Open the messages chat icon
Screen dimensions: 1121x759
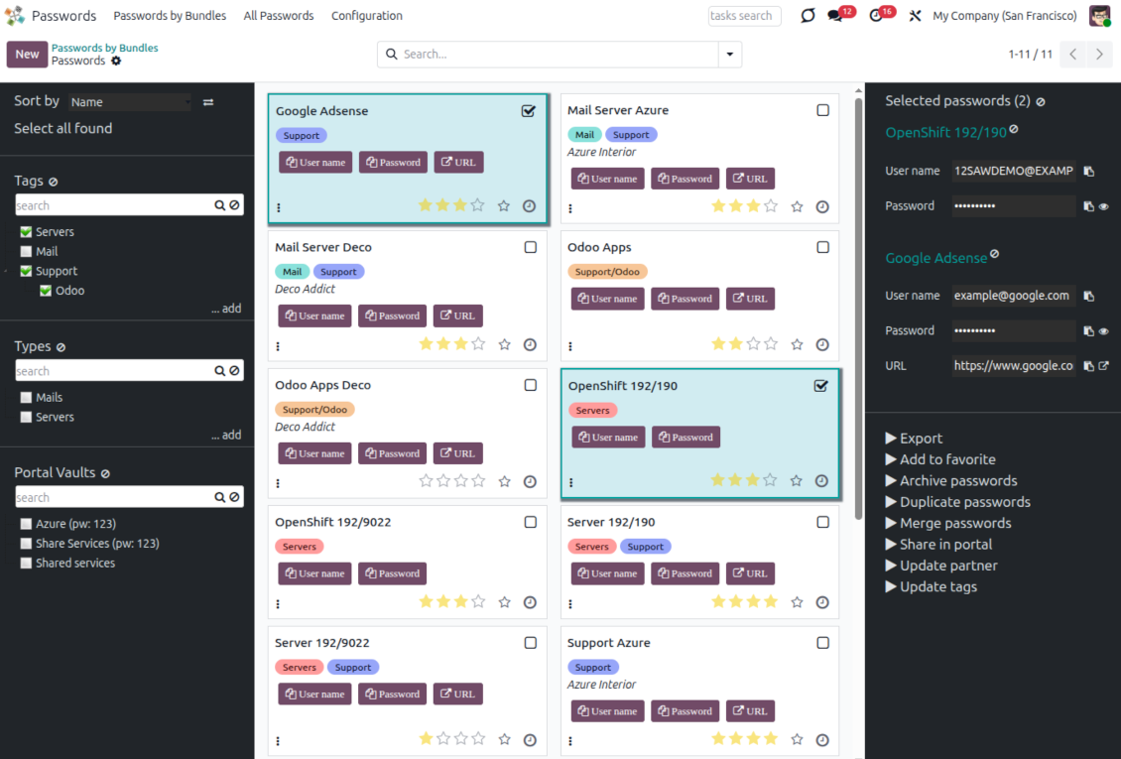[835, 16]
